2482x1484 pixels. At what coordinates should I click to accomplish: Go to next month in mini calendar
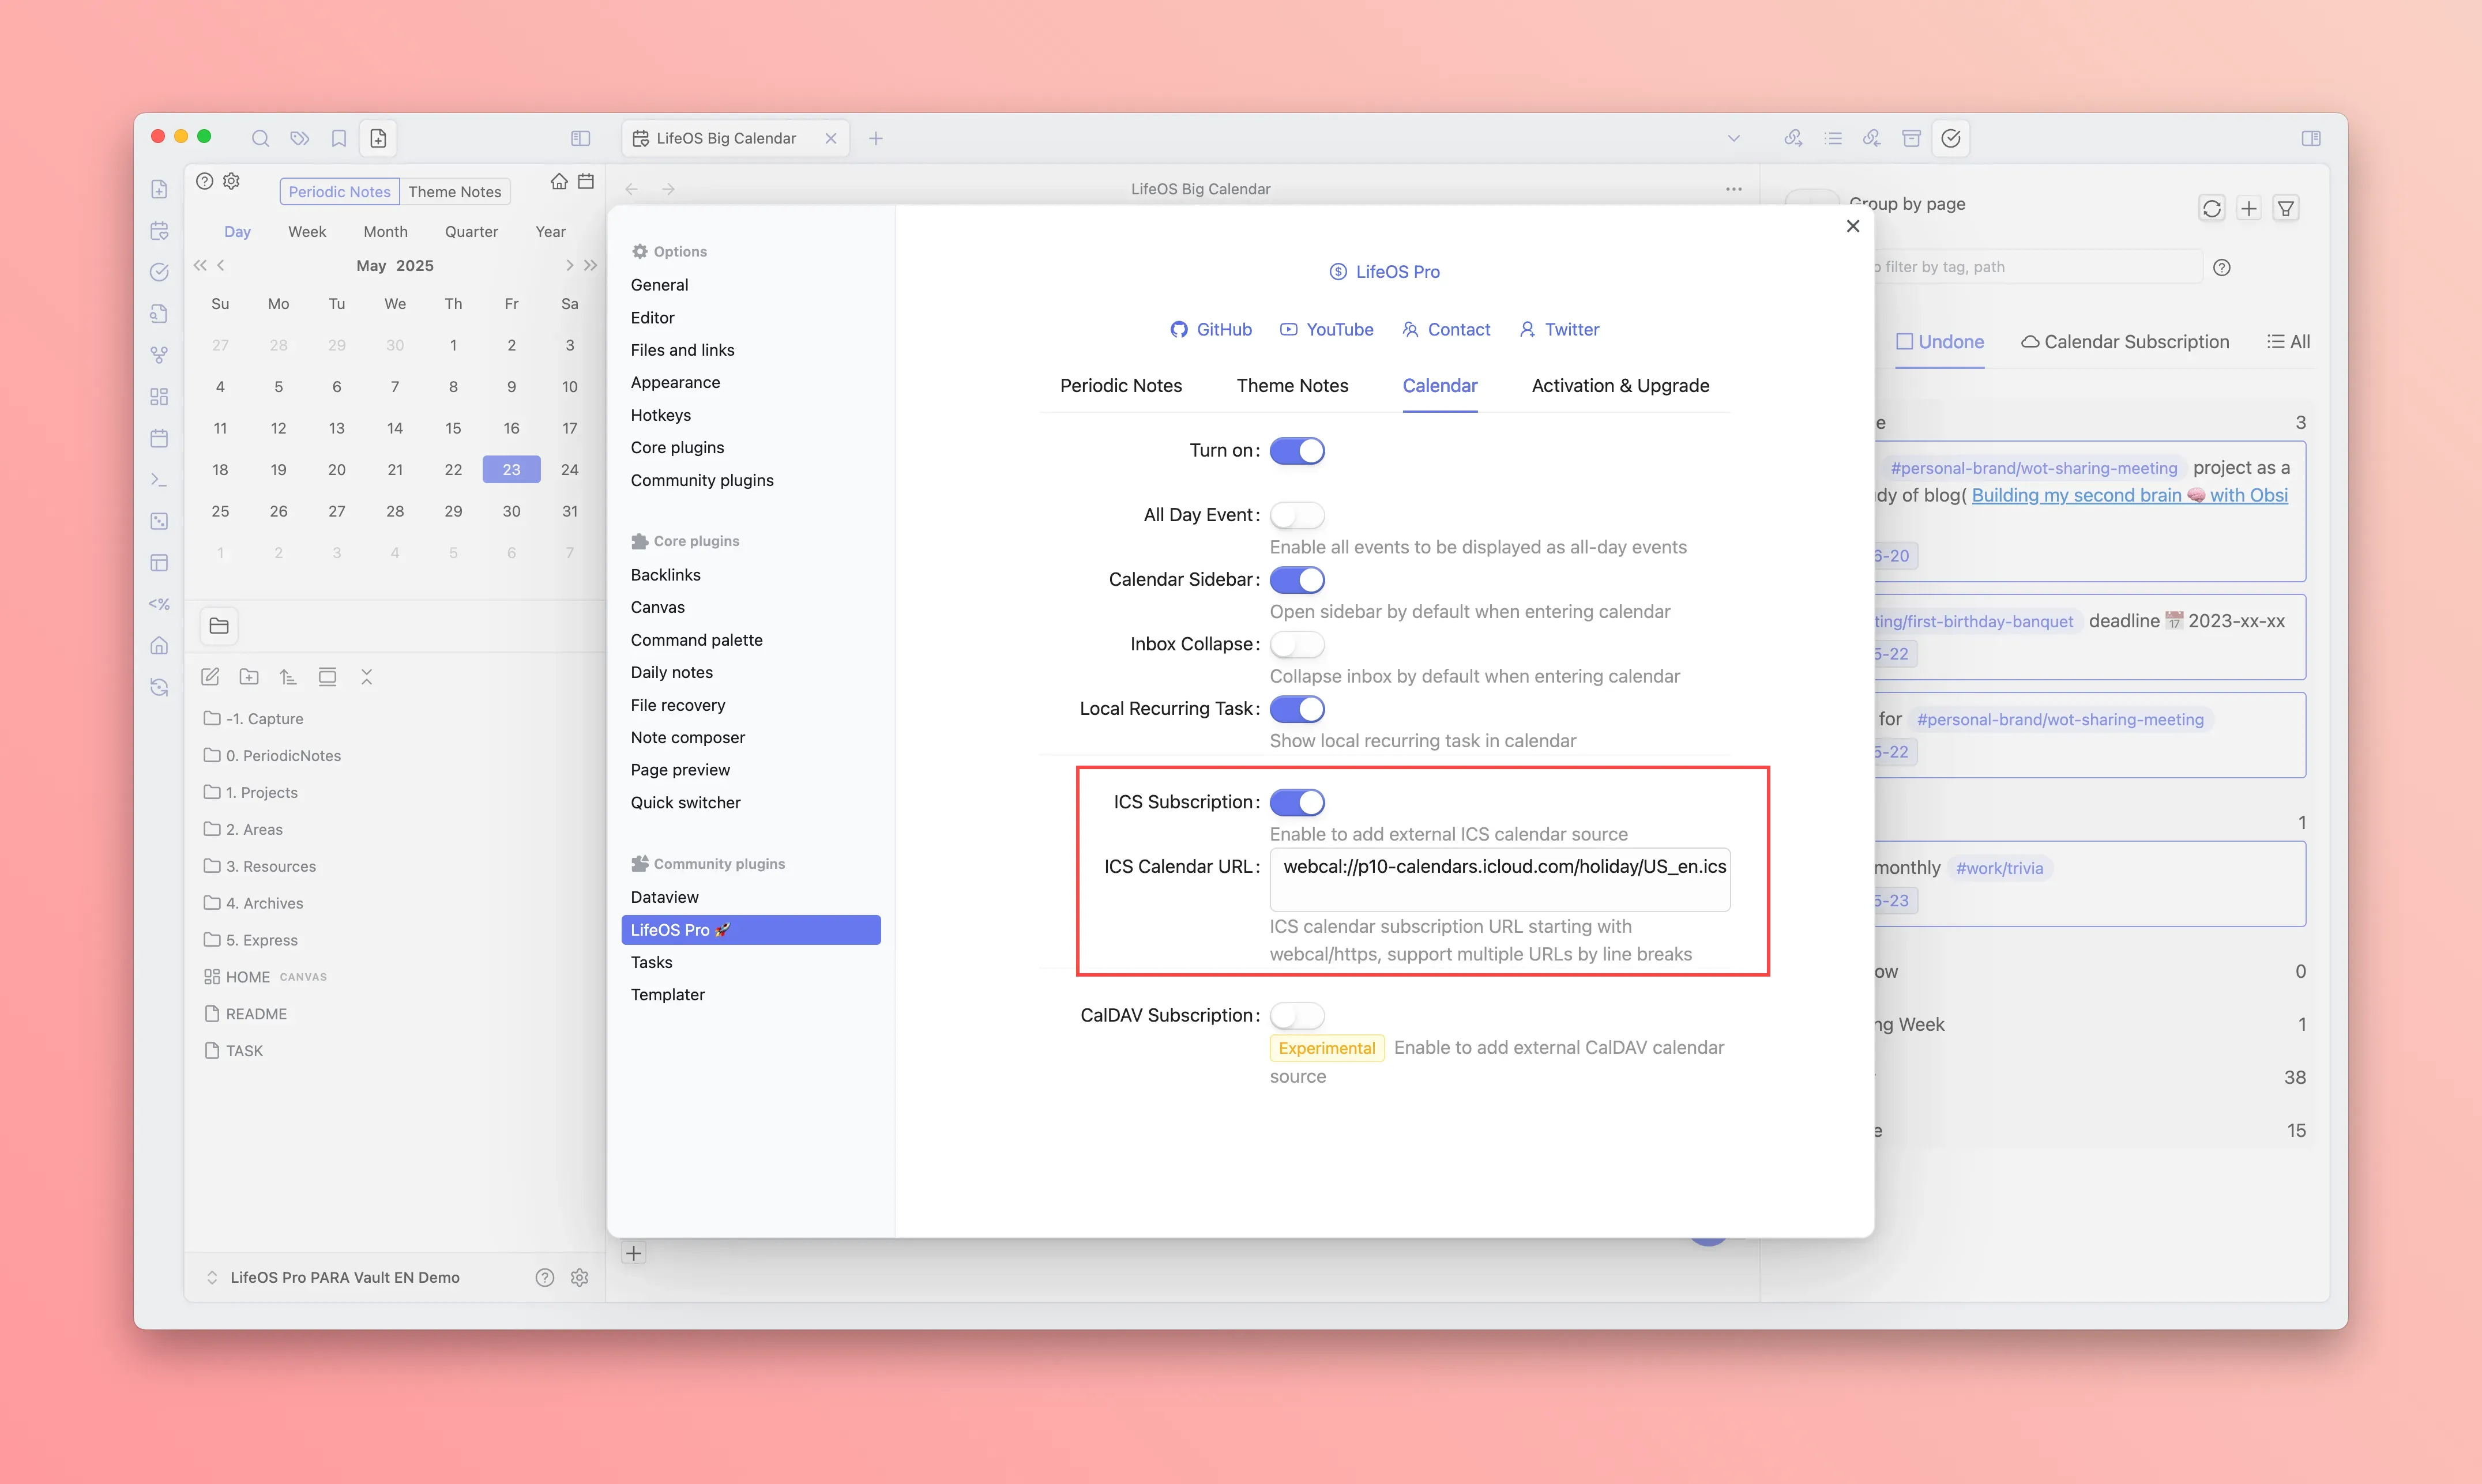569,265
